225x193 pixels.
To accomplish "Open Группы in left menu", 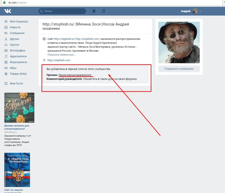I will click(x=14, y=45).
